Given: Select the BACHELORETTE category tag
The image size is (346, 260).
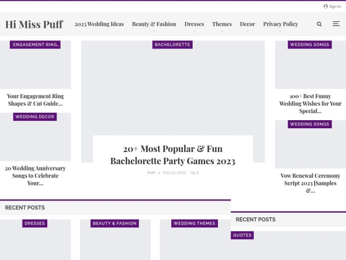Looking at the screenshot, I should point(172,44).
